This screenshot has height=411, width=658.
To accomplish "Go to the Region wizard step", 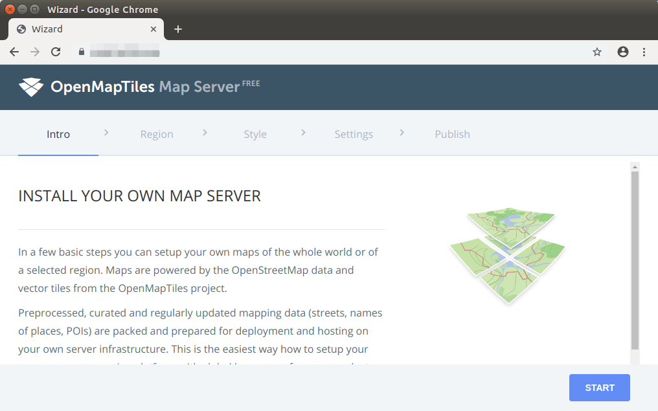I will pyautogui.click(x=157, y=134).
